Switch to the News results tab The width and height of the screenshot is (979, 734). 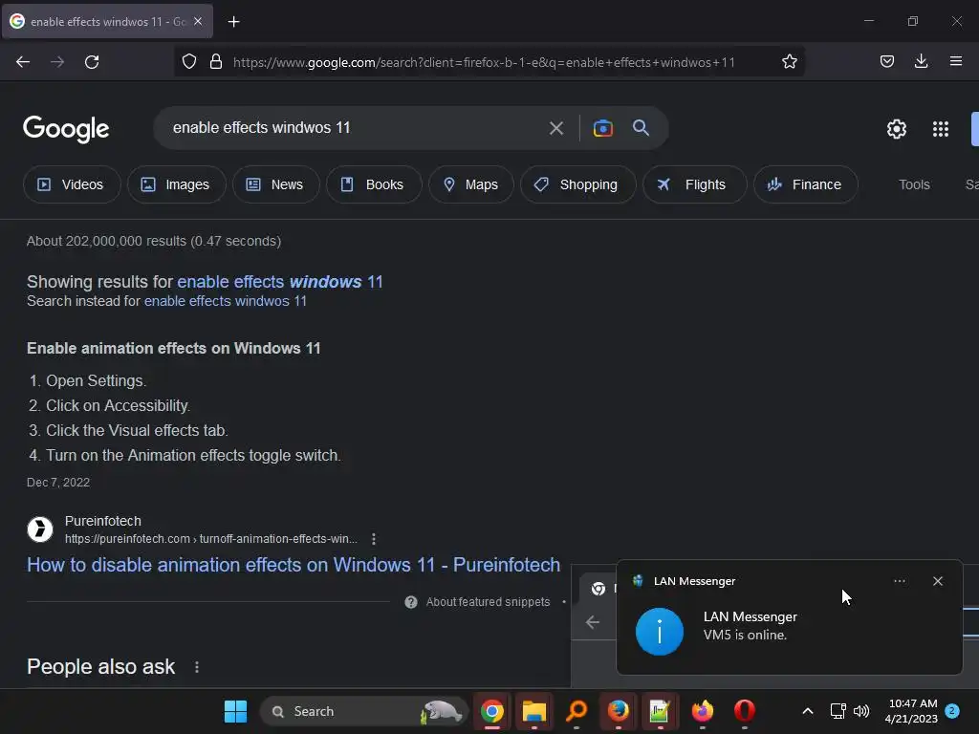(x=276, y=184)
